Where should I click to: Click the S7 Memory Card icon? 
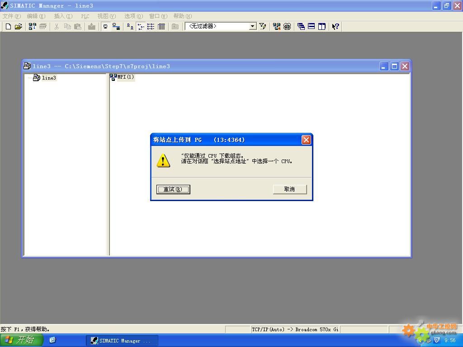43,27
